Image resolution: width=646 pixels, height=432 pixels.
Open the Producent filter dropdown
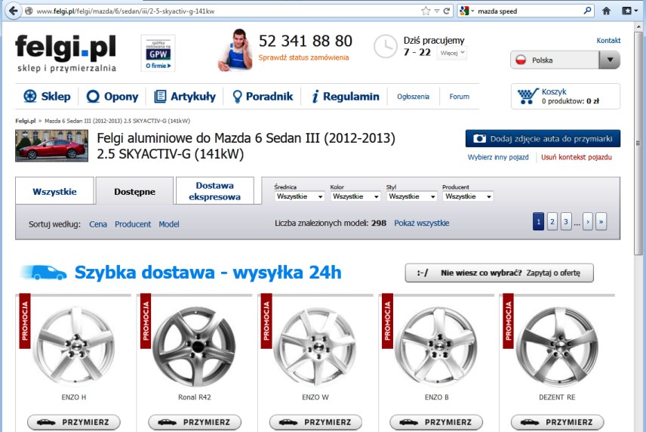[468, 196]
